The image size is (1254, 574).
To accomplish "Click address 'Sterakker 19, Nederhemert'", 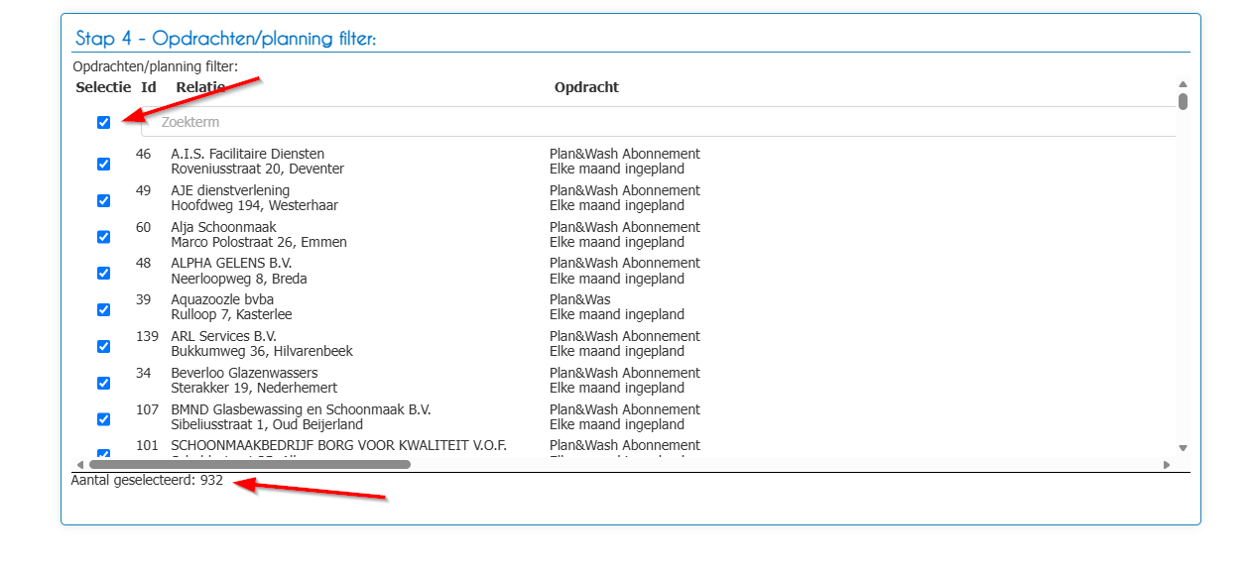I will [254, 388].
